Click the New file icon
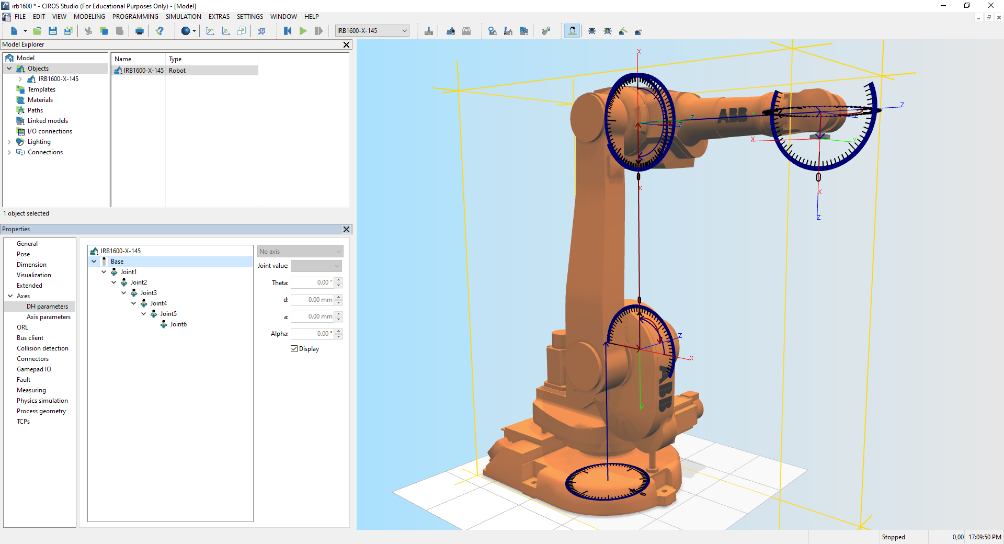 [14, 31]
